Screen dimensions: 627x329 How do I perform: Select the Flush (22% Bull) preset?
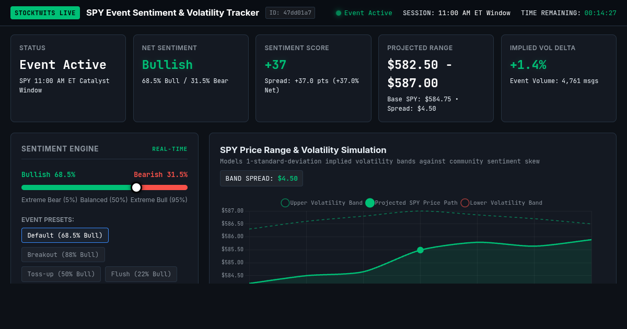click(141, 274)
